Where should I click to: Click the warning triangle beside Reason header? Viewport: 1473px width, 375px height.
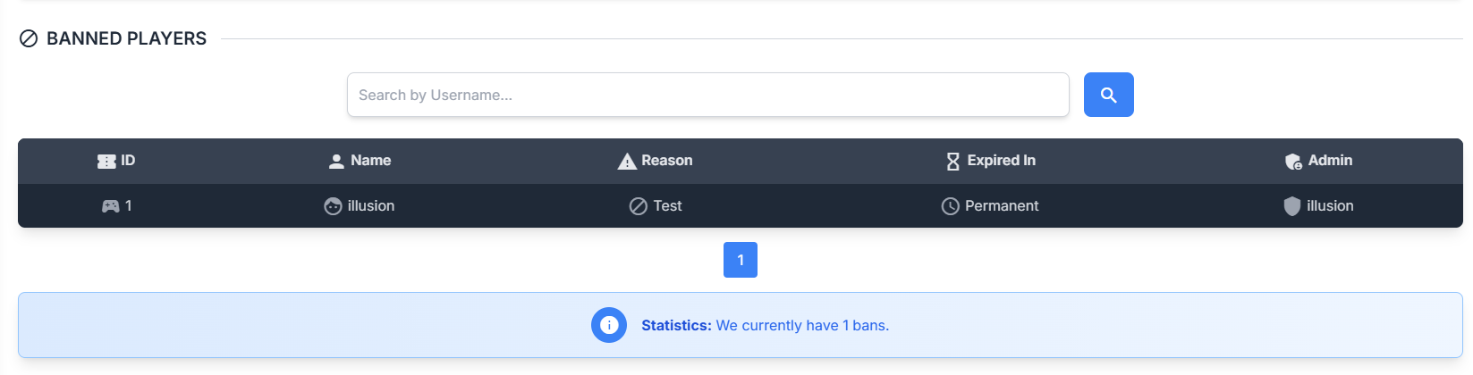[627, 162]
